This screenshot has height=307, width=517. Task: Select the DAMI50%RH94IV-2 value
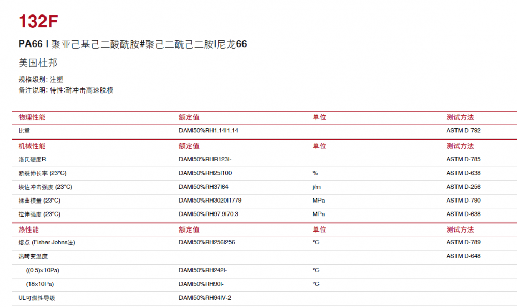(205, 298)
